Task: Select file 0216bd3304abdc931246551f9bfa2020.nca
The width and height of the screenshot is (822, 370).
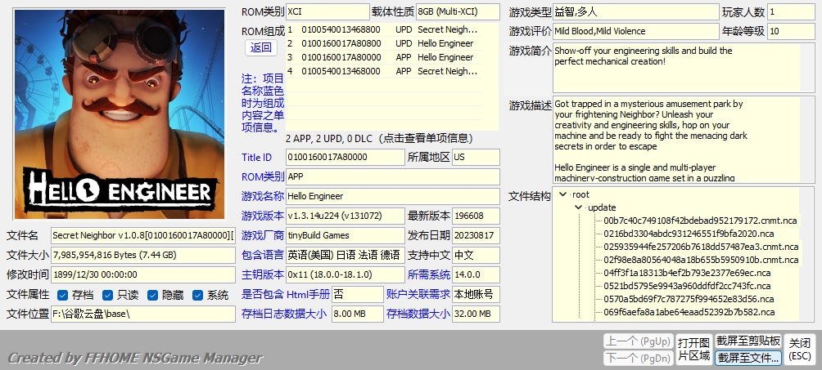Action: (689, 234)
